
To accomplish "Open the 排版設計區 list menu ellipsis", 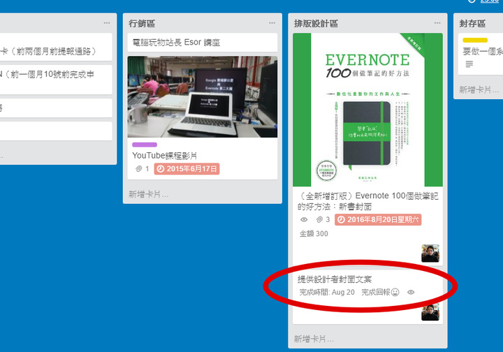I will coord(437,23).
